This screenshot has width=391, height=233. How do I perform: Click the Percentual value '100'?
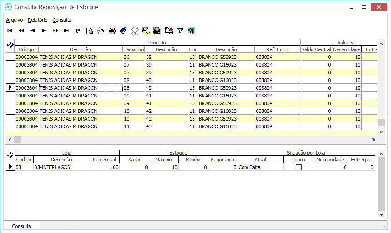pos(105,167)
